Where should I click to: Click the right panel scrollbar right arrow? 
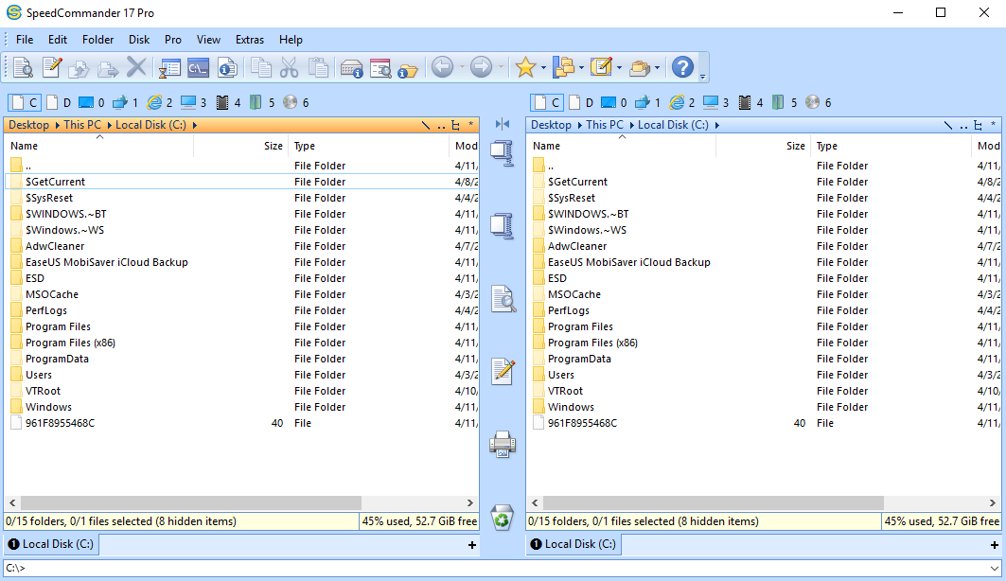[993, 502]
